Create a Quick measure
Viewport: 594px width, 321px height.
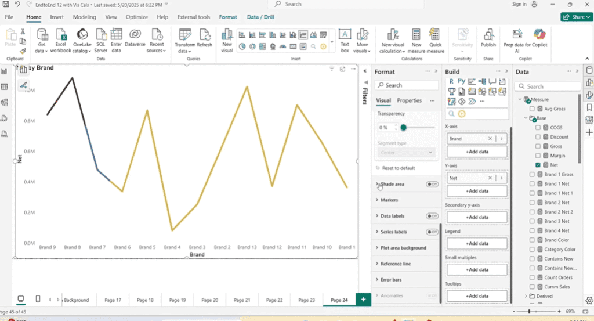[435, 41]
